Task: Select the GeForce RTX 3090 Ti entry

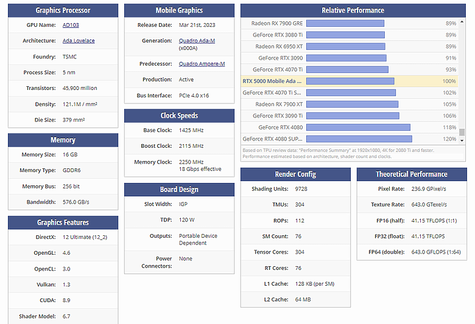Action: tap(350, 116)
